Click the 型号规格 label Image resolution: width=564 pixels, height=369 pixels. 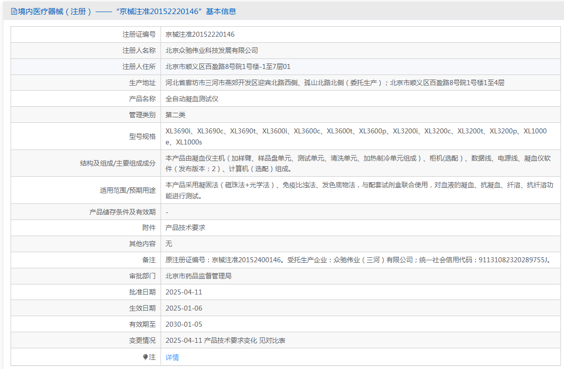tap(142, 136)
